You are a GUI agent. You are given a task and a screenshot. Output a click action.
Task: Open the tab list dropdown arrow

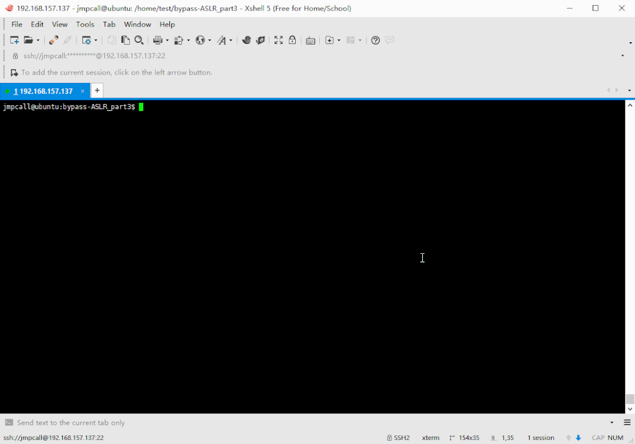point(629,90)
